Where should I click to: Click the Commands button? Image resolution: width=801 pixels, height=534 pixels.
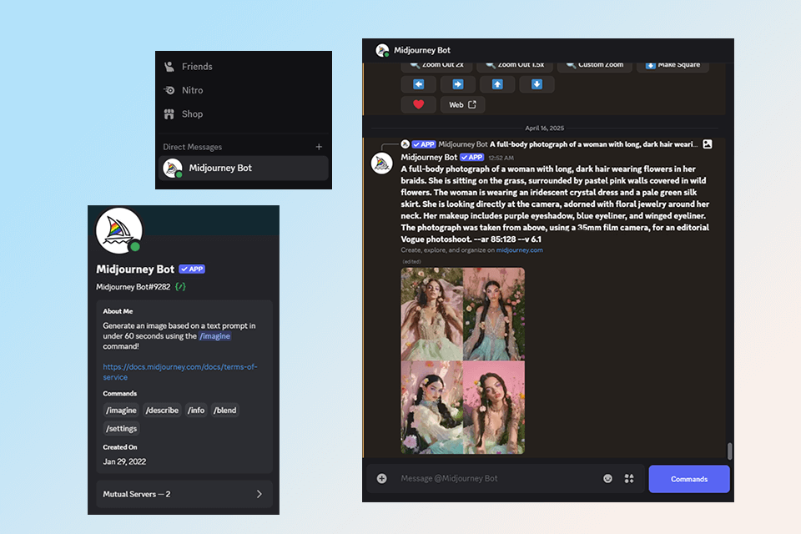[x=689, y=479]
